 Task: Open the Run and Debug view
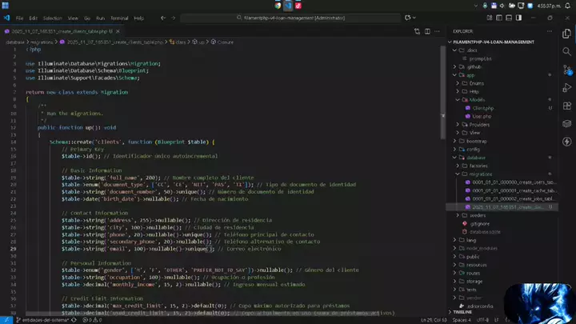[x=566, y=88]
